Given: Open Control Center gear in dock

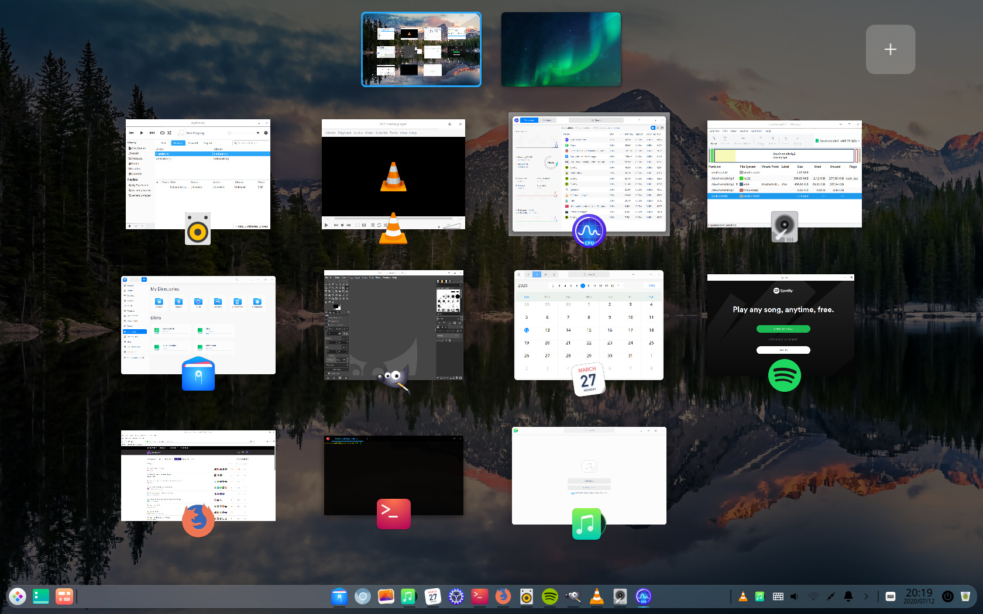Looking at the screenshot, I should coord(456,596).
